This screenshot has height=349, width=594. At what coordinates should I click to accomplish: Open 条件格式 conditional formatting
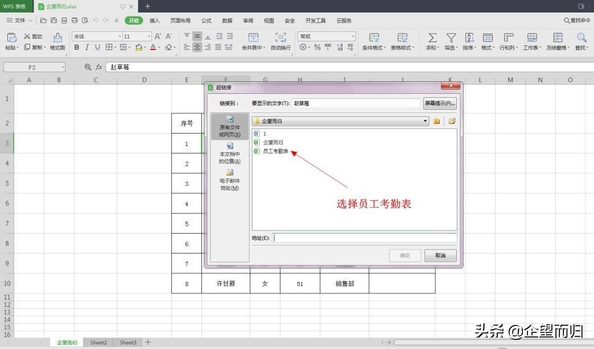tap(374, 41)
